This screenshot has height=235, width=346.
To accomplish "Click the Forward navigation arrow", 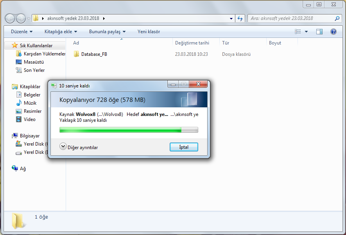I will point(21,18).
